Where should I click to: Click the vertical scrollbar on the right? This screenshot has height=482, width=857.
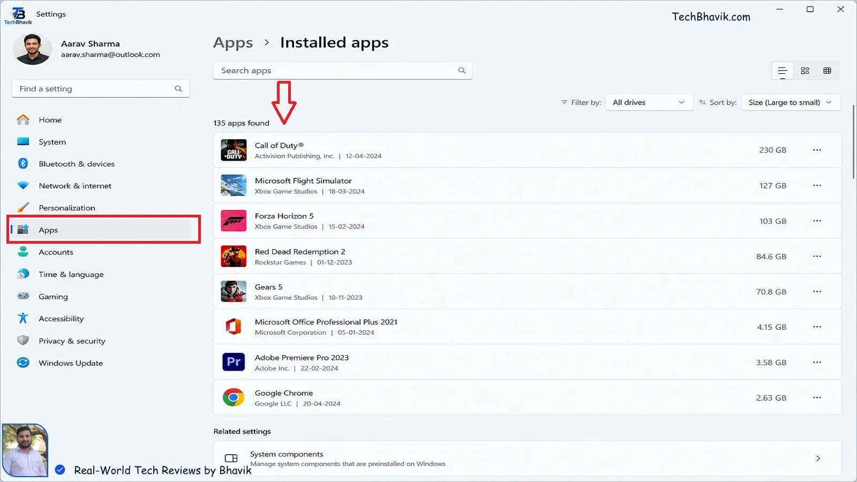click(854, 142)
